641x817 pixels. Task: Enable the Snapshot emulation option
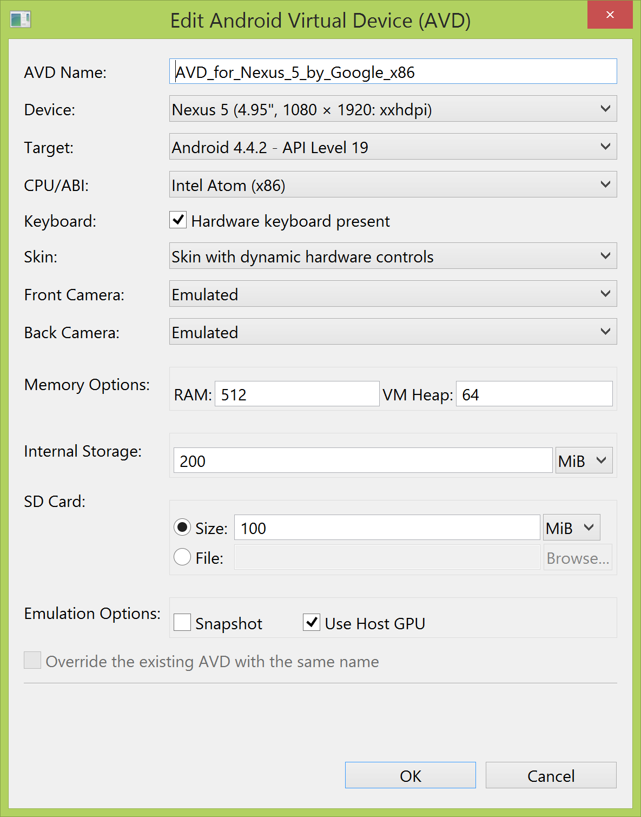tap(182, 623)
